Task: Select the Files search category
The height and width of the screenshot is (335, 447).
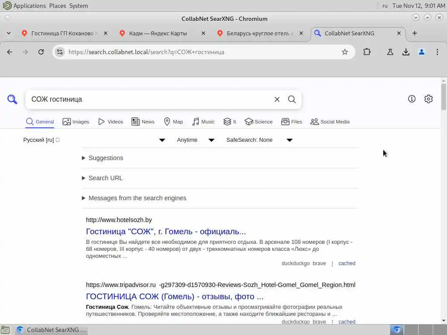Action: coord(291,122)
